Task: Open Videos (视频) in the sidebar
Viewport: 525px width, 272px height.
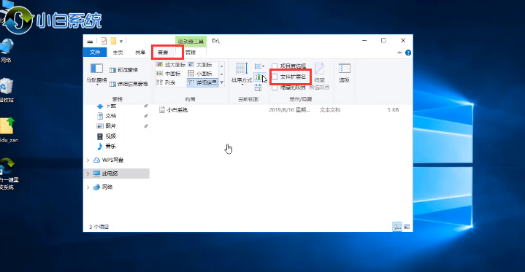Action: click(110, 136)
